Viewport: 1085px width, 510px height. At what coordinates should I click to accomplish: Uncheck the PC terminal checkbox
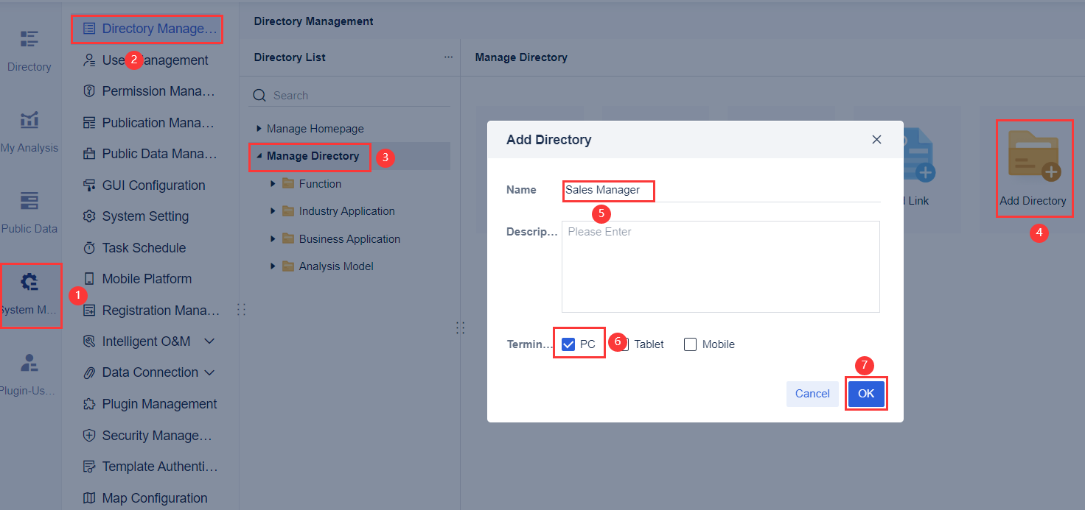[568, 344]
